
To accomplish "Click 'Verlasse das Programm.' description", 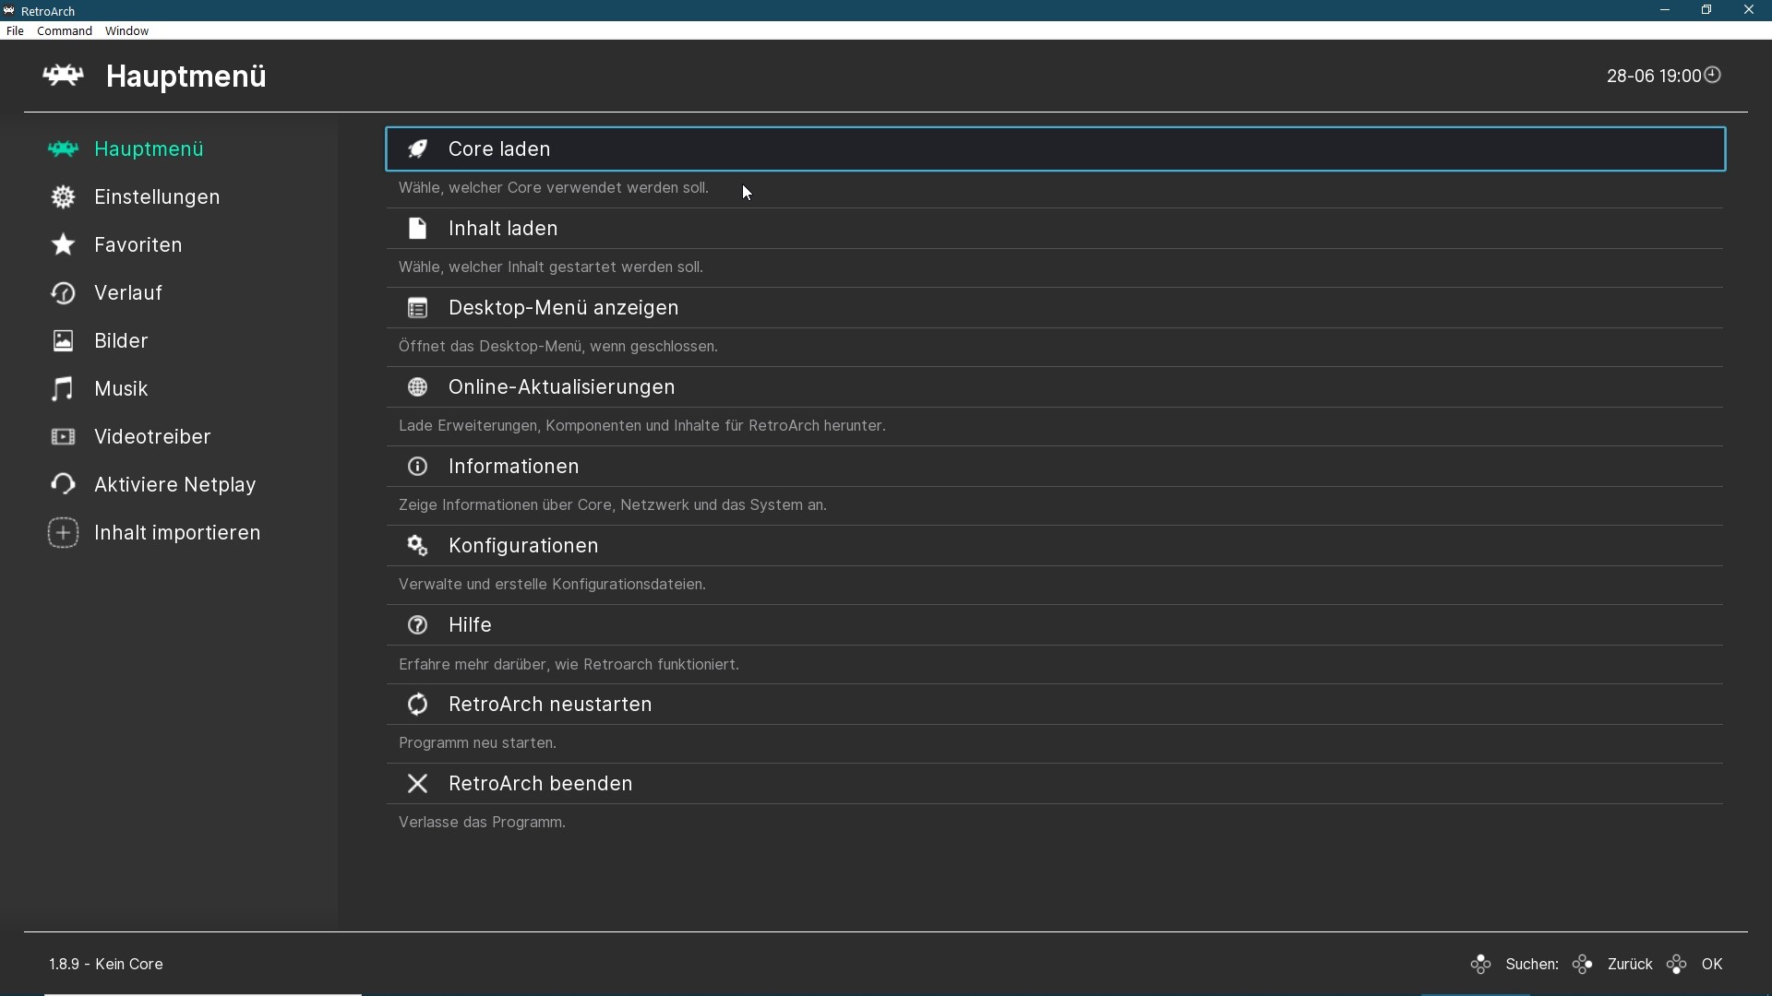I will tap(482, 823).
